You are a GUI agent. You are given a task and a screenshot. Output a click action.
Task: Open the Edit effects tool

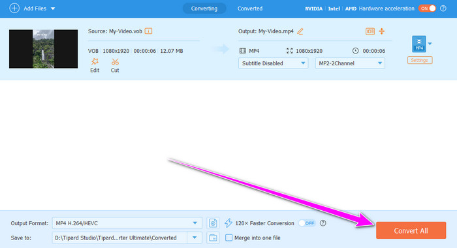coord(95,65)
